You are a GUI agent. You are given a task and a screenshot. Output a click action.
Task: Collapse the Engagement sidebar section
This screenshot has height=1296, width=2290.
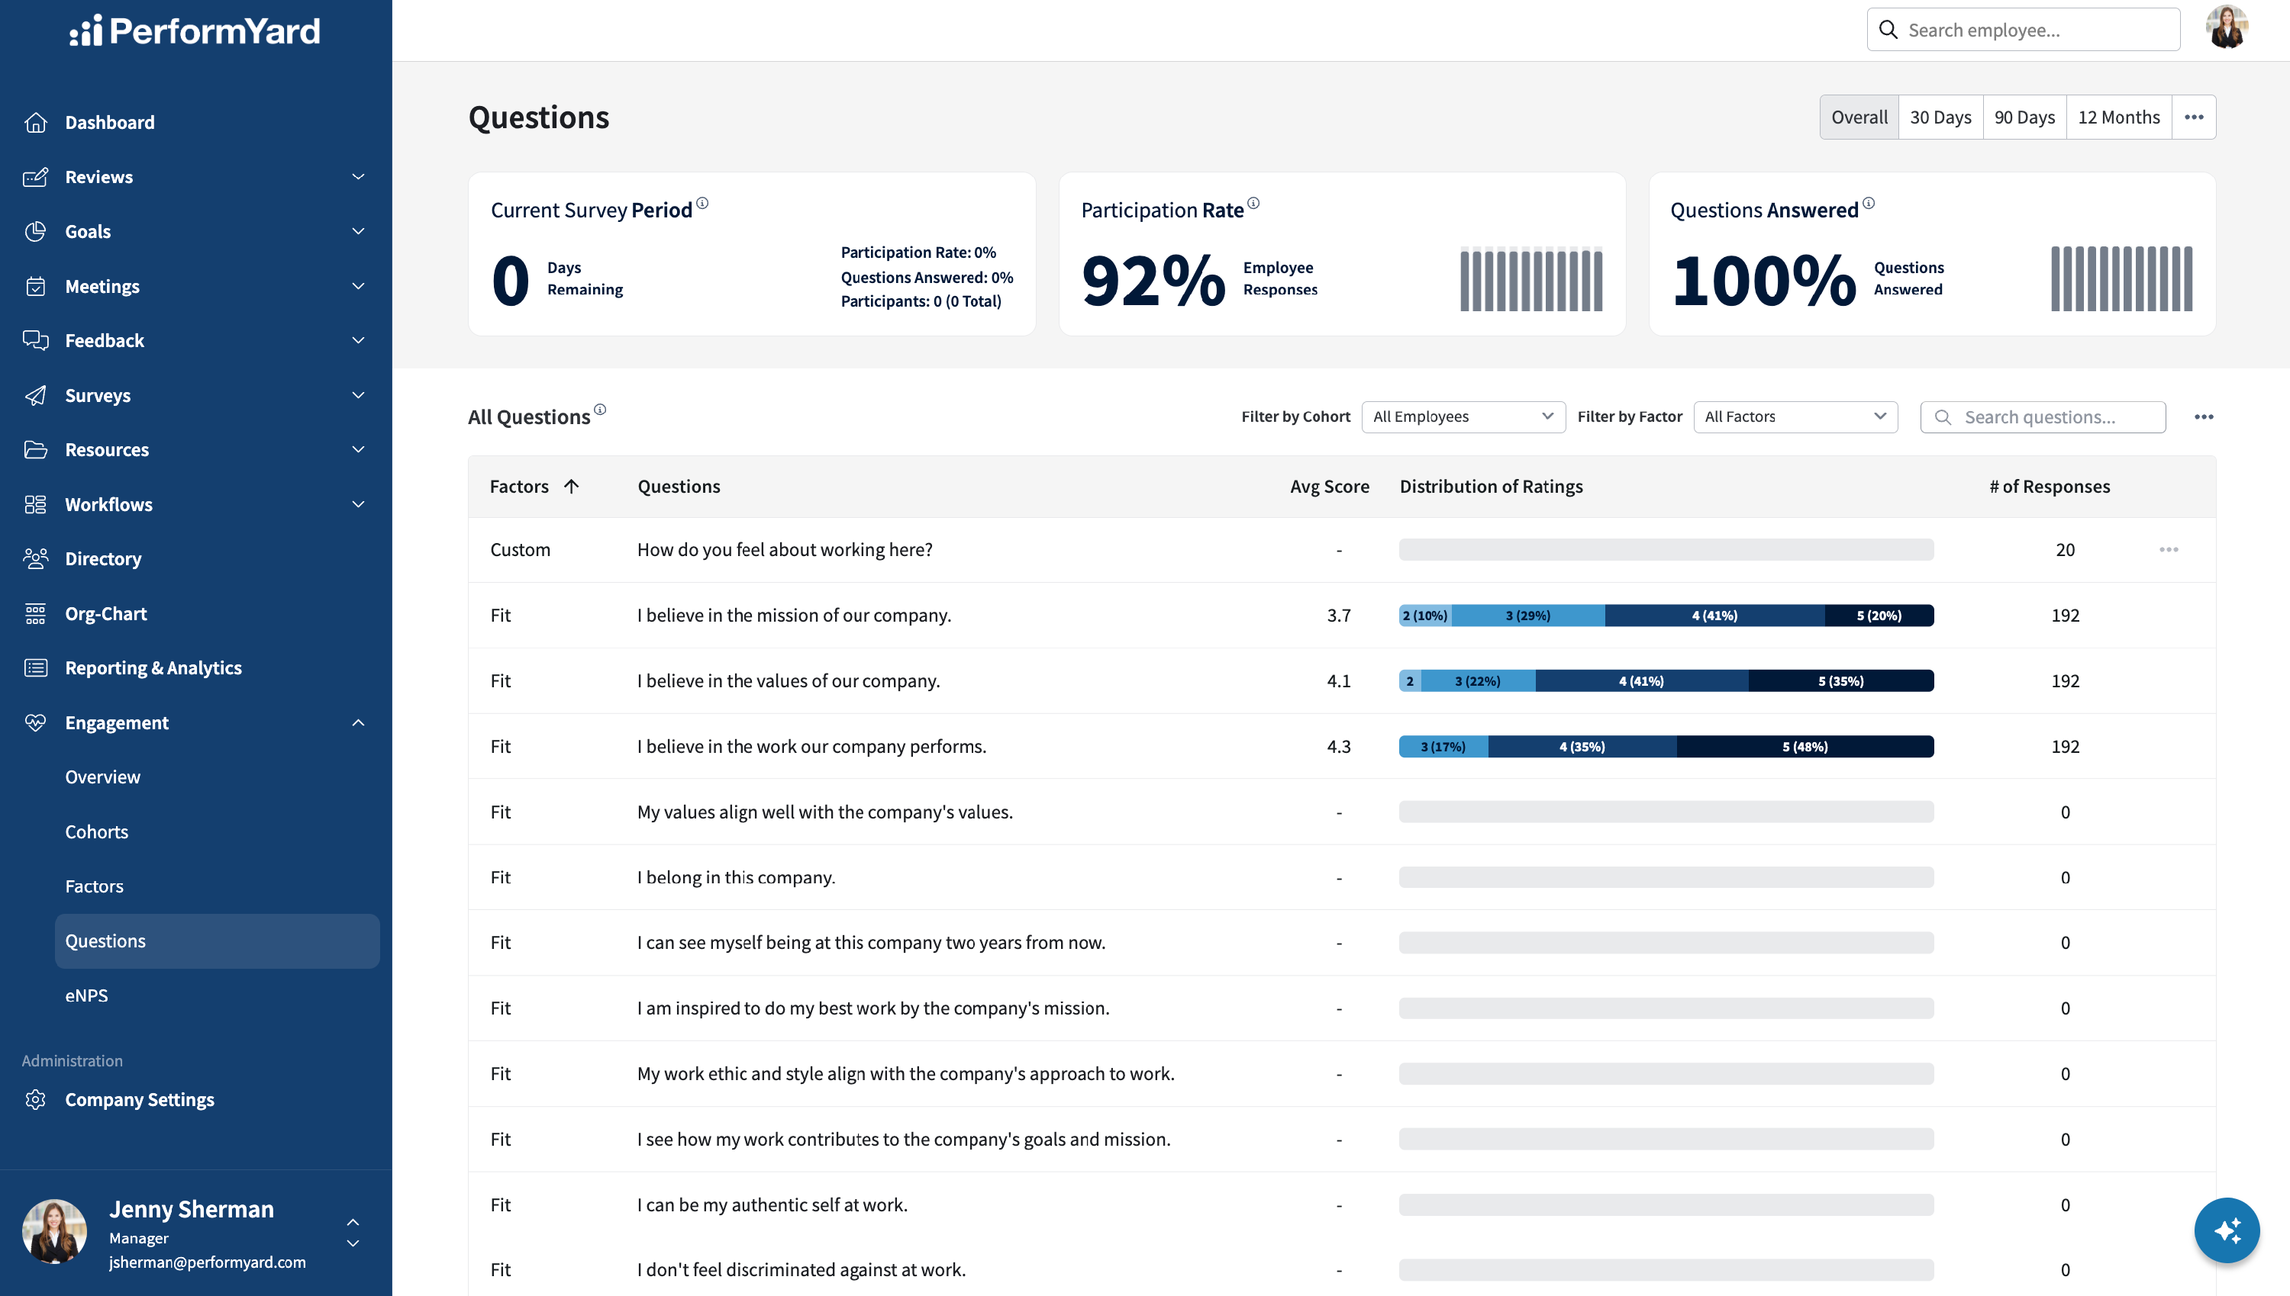point(358,723)
